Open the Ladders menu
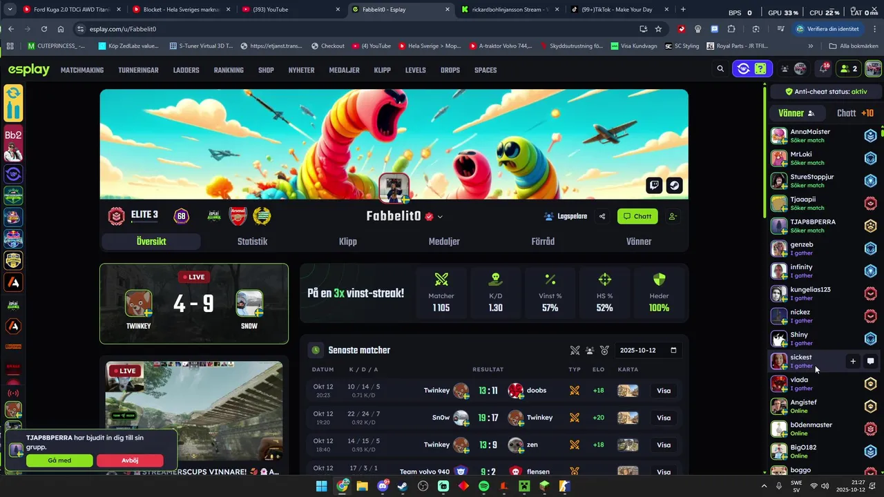This screenshot has width=884, height=497. click(186, 70)
